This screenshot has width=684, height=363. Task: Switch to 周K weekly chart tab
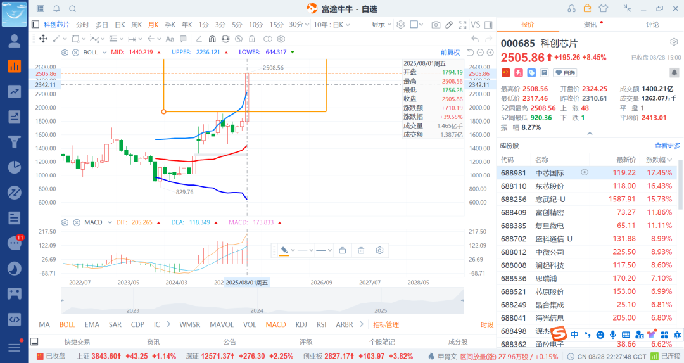pyautogui.click(x=137, y=25)
